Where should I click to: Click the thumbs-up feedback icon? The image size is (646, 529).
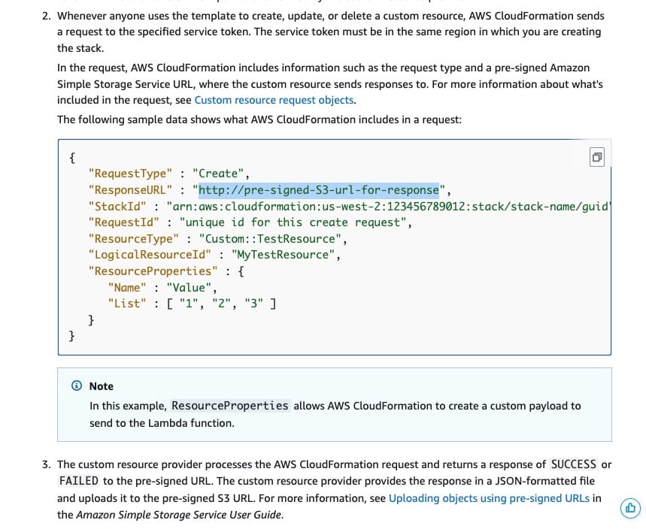click(x=630, y=508)
